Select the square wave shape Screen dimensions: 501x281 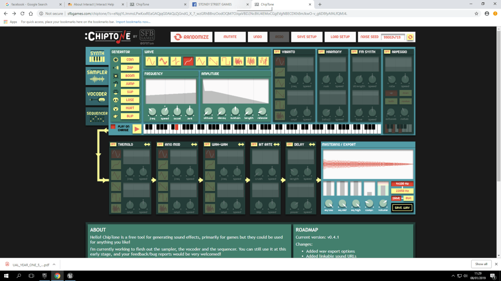point(226,60)
